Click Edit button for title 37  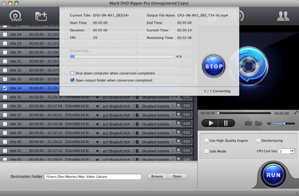pyautogui.click(x=186, y=115)
